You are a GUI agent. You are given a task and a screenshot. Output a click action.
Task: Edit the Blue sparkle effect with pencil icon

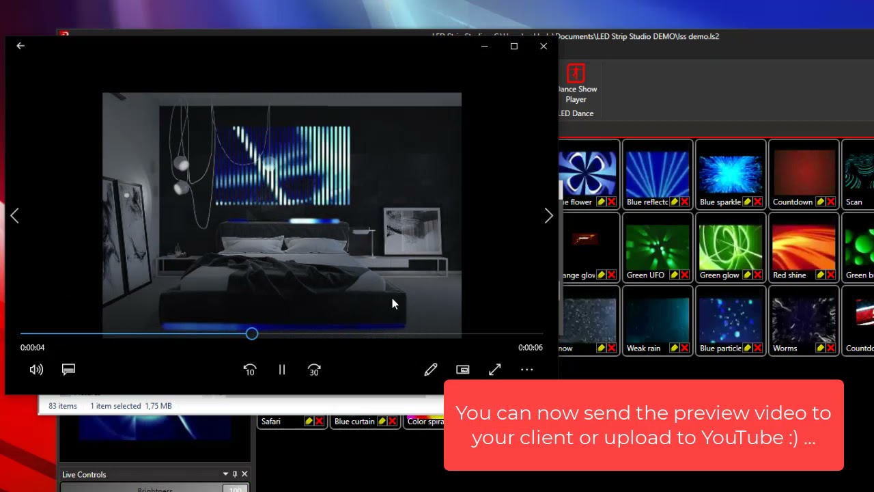pos(747,202)
